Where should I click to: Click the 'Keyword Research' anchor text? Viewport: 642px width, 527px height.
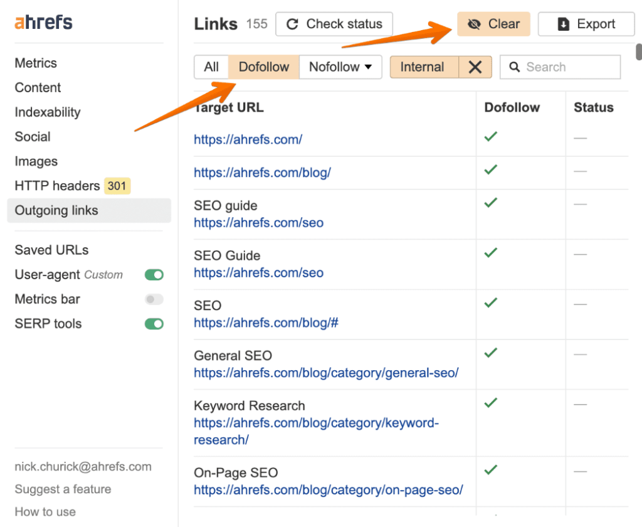click(250, 406)
